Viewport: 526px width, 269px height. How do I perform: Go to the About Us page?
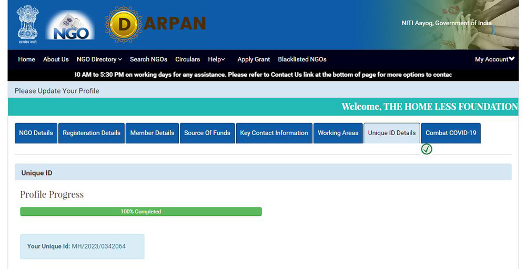(x=56, y=59)
